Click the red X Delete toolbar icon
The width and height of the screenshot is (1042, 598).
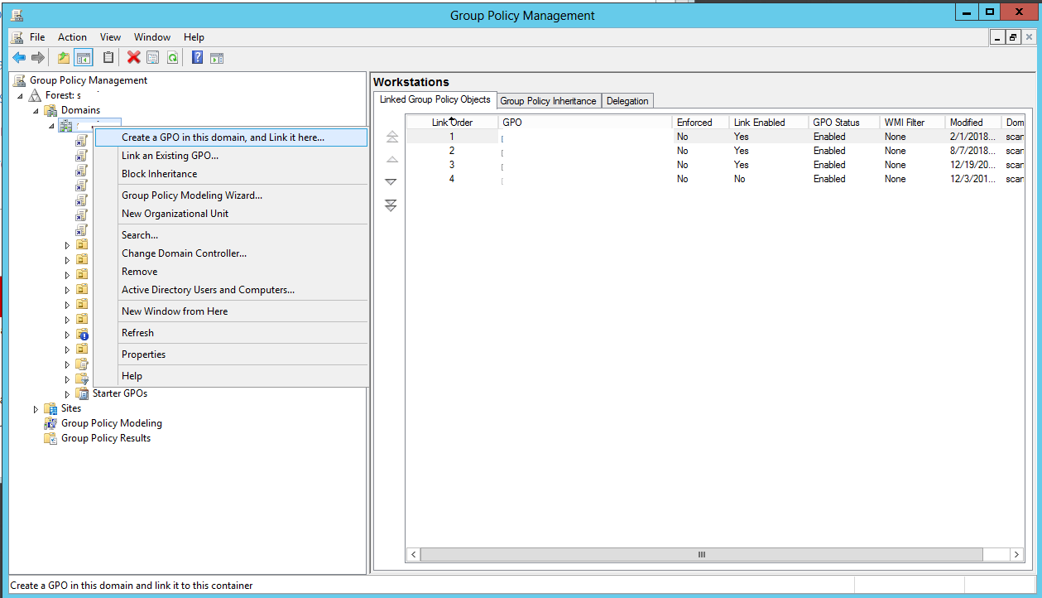133,57
